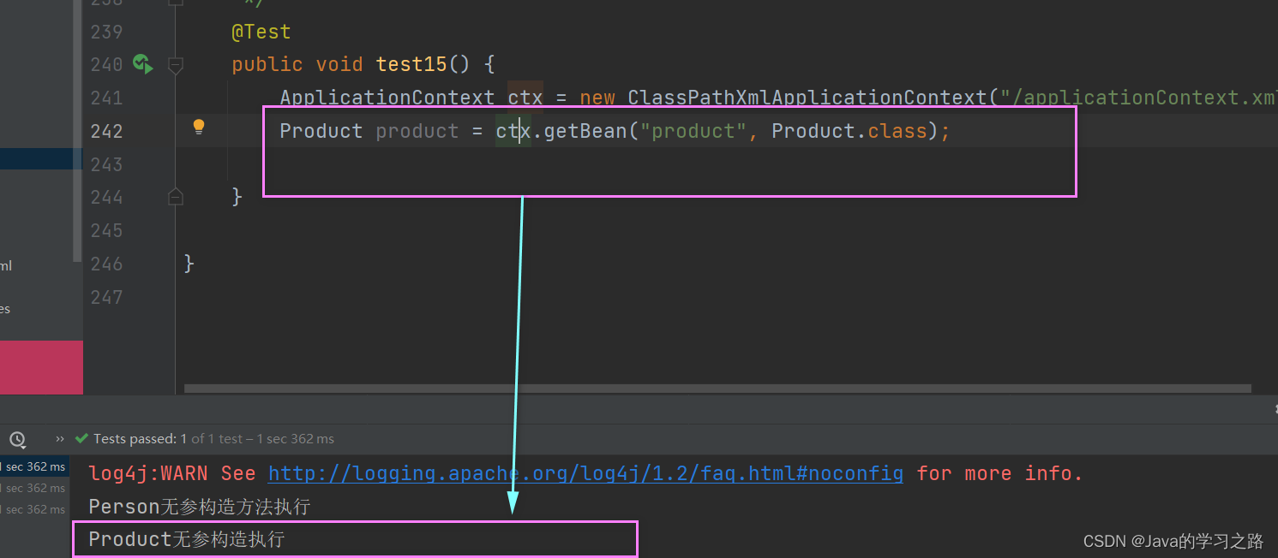Click the editor horizontal scrollbar

[x=717, y=389]
